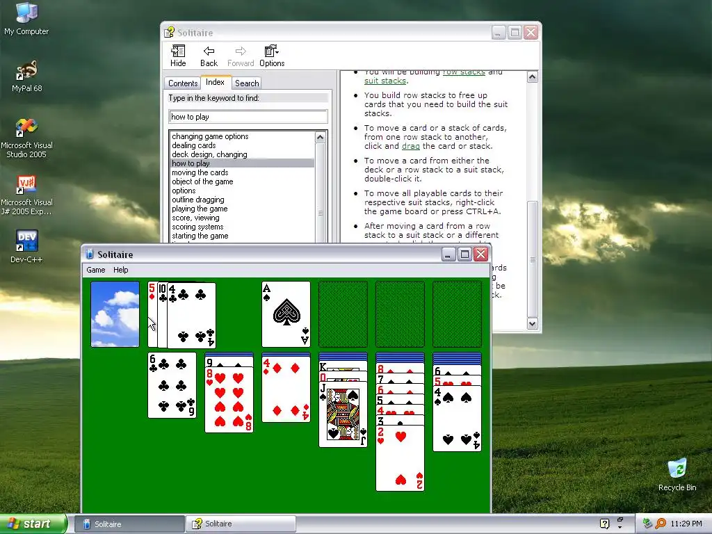Select the 4 of clubs in waste pile
This screenshot has width=712, height=534.
[191, 315]
